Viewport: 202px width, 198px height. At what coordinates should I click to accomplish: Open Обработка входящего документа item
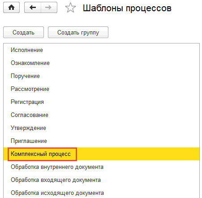pyautogui.click(x=101, y=180)
